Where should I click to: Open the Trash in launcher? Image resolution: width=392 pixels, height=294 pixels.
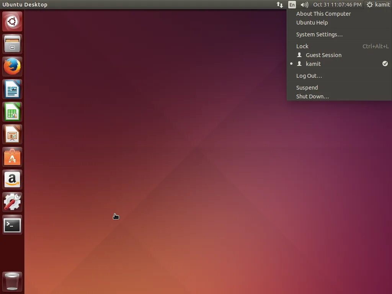[12, 281]
